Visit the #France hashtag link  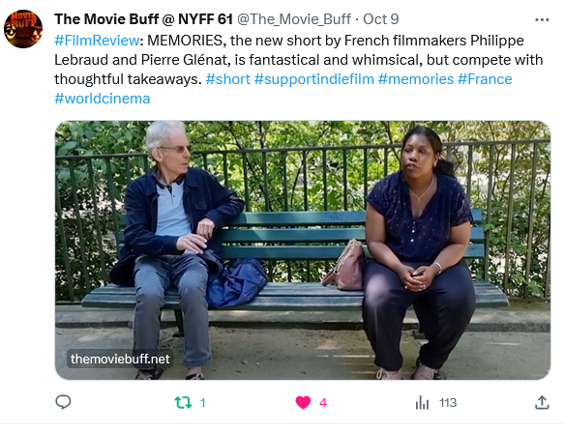485,79
